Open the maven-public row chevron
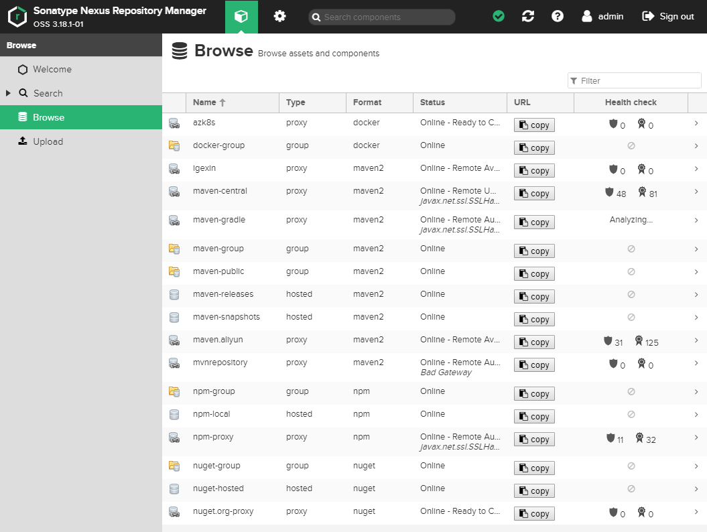This screenshot has height=532, width=707. point(697,272)
